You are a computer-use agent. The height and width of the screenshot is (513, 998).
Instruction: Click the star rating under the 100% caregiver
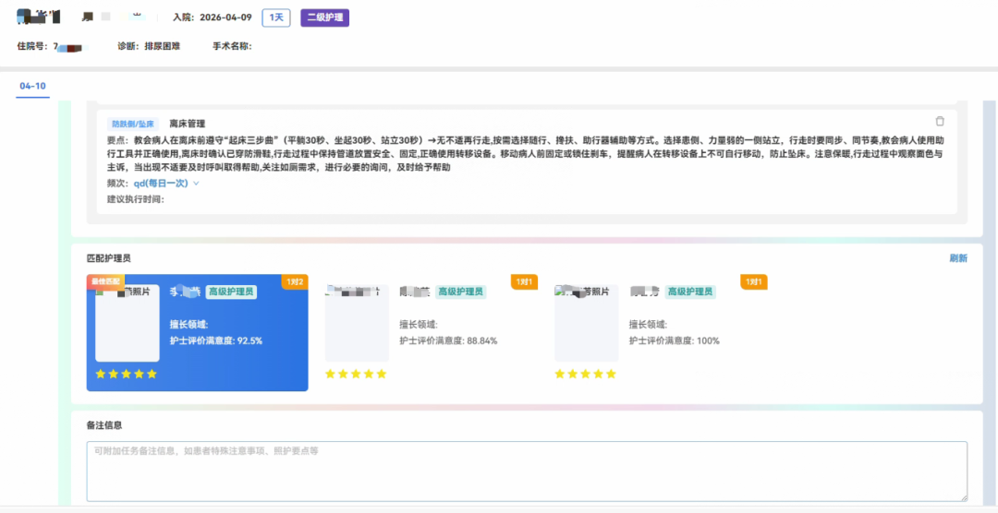585,374
